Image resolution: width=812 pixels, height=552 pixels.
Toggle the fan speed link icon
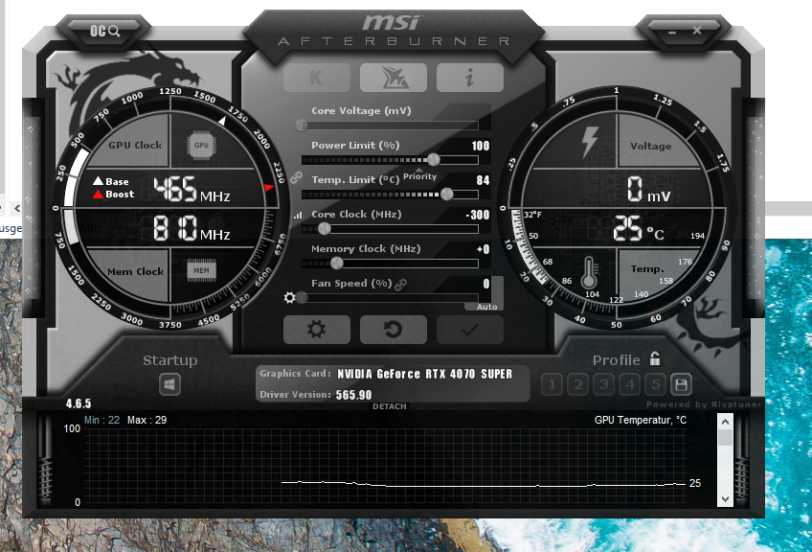click(400, 284)
